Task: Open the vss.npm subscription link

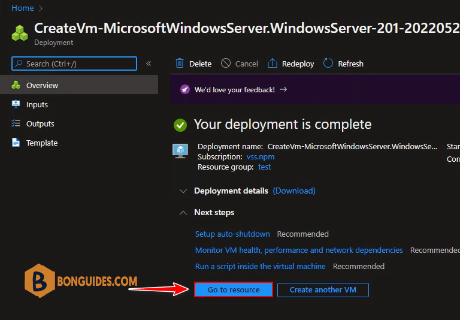Action: (261, 157)
